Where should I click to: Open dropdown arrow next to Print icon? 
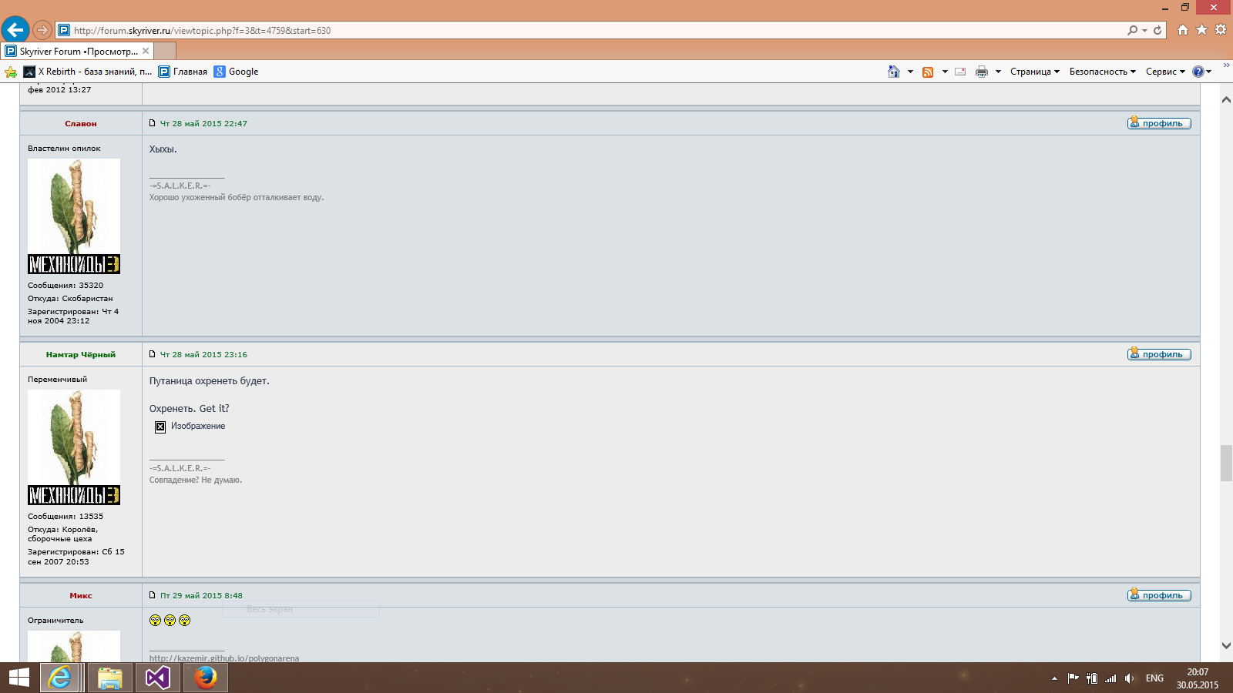(998, 72)
